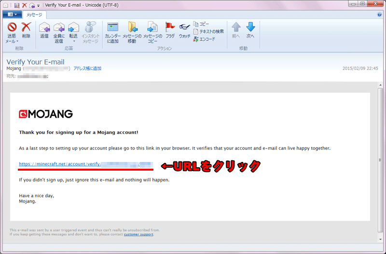Click アドレス帳に追加 link

[87, 68]
